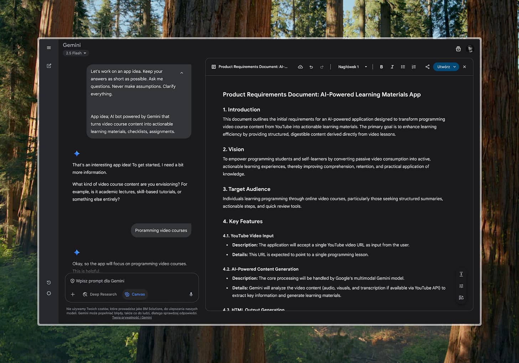Start a new chat from the left sidebar
The width and height of the screenshot is (519, 363).
[49, 66]
